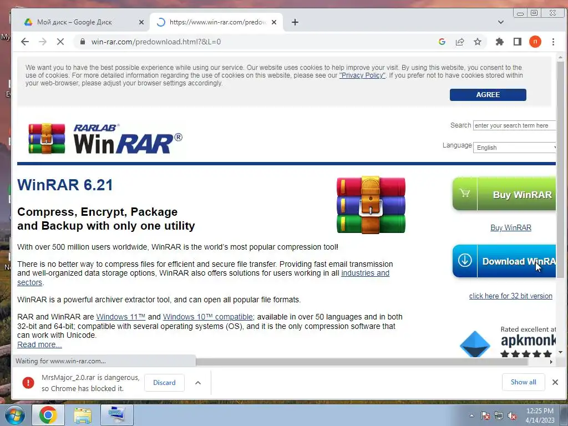Show hidden tray icons
Screen dimensions: 568x426
click(471, 416)
